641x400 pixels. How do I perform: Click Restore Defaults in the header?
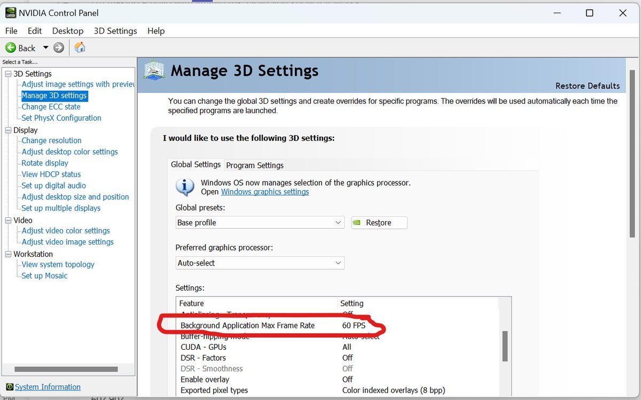(x=588, y=86)
